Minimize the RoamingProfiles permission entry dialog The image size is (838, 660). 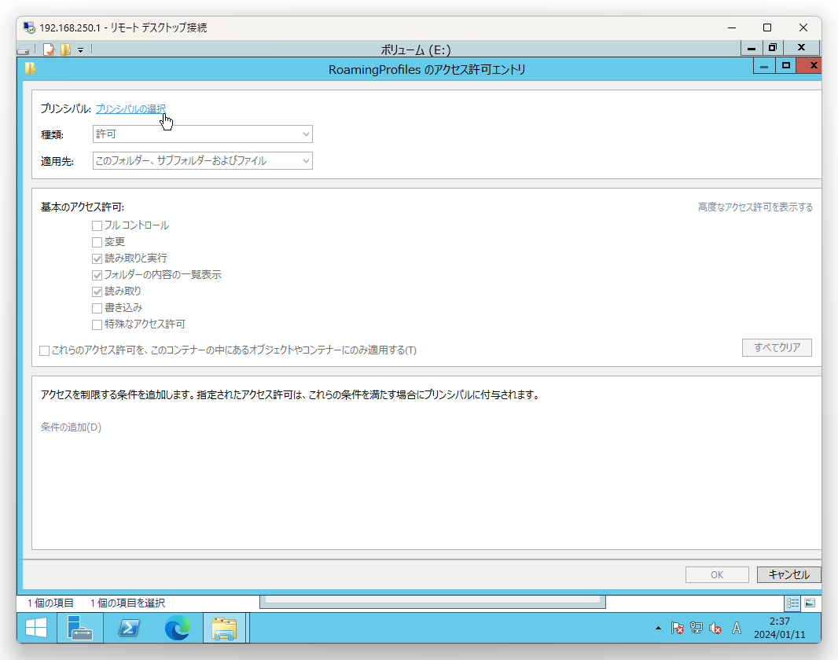click(x=764, y=66)
